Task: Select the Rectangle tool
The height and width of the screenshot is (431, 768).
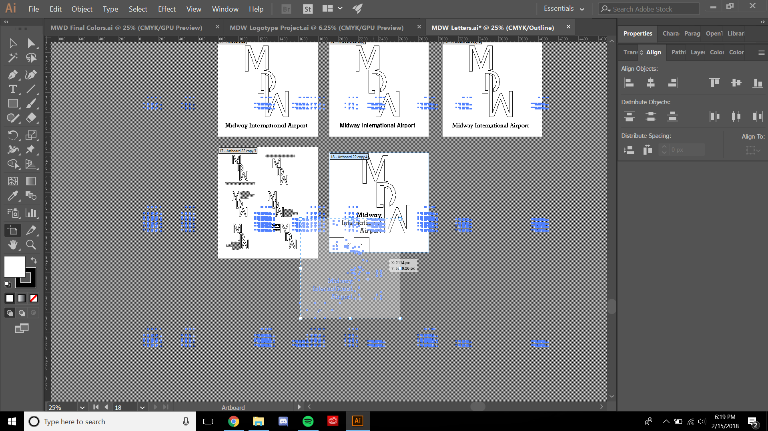Action: tap(13, 103)
